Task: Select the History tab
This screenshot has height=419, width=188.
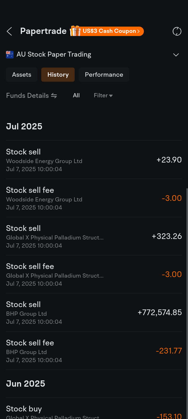Action: tap(58, 75)
